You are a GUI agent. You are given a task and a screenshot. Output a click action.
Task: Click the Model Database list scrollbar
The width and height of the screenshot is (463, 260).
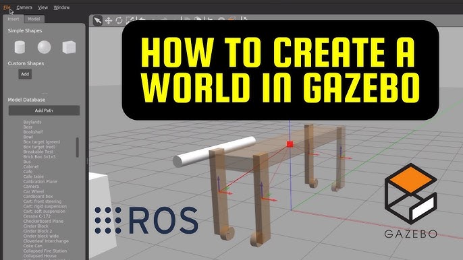pos(78,147)
